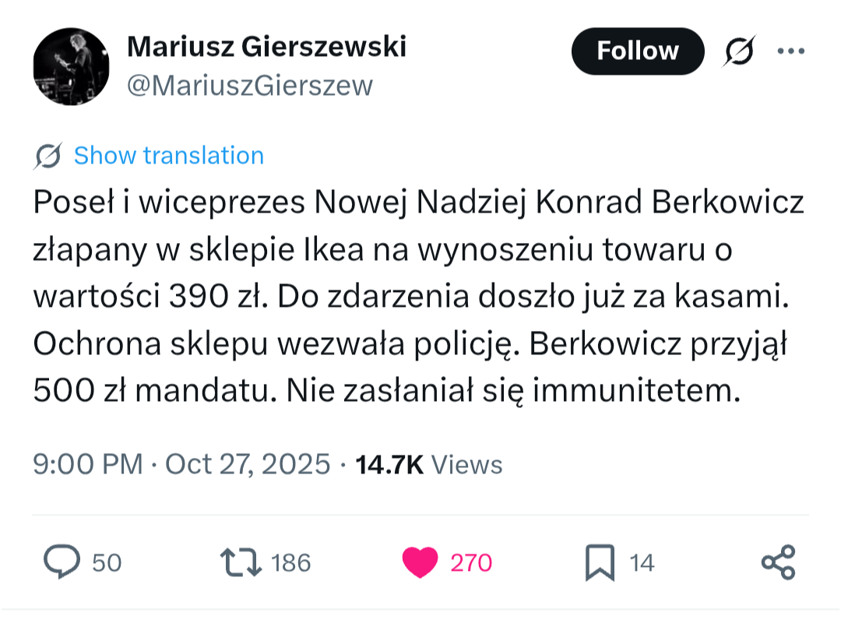Click the reply count of 50
The width and height of the screenshot is (841, 623).
107,563
